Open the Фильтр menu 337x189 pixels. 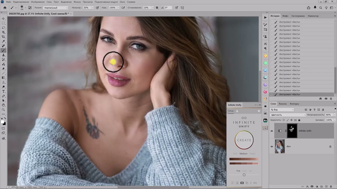[x=77, y=2]
